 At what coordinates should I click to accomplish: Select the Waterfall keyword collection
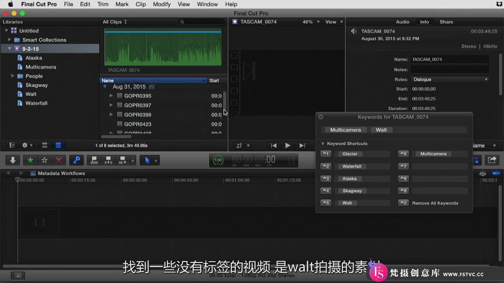(36, 103)
